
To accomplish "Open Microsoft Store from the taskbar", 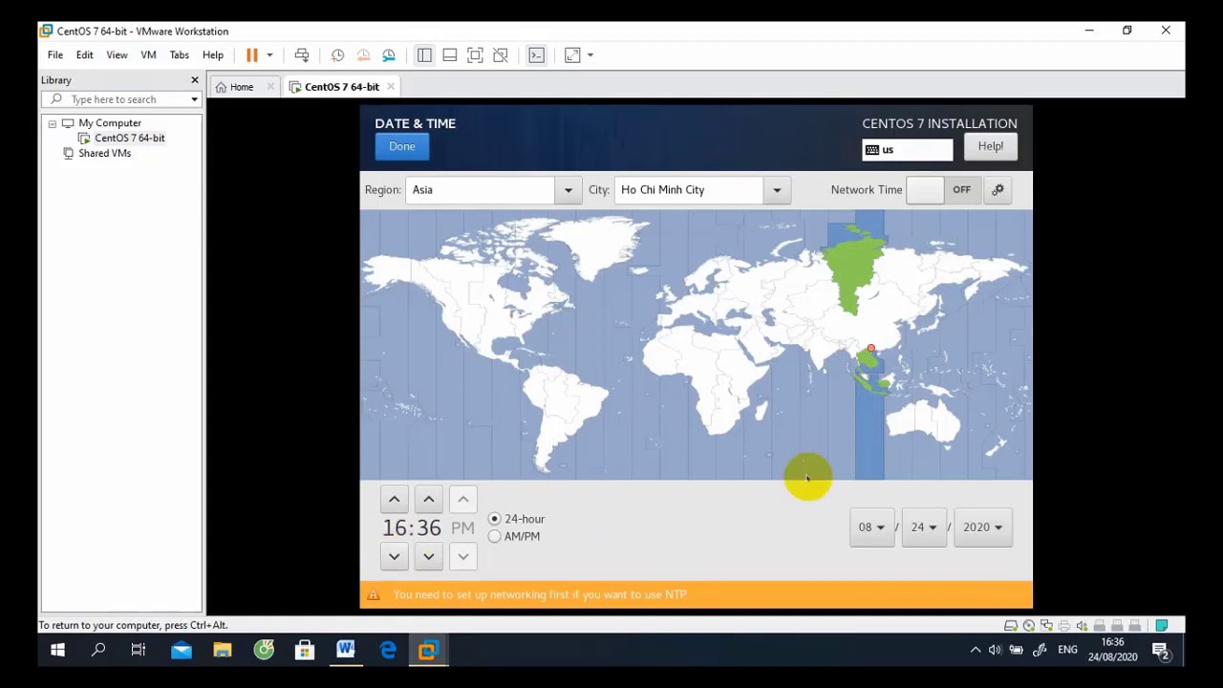I will click(x=305, y=651).
